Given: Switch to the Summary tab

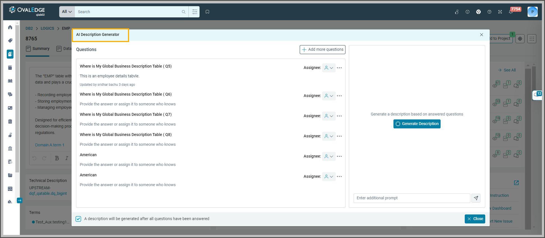Looking at the screenshot, I should click(38, 49).
